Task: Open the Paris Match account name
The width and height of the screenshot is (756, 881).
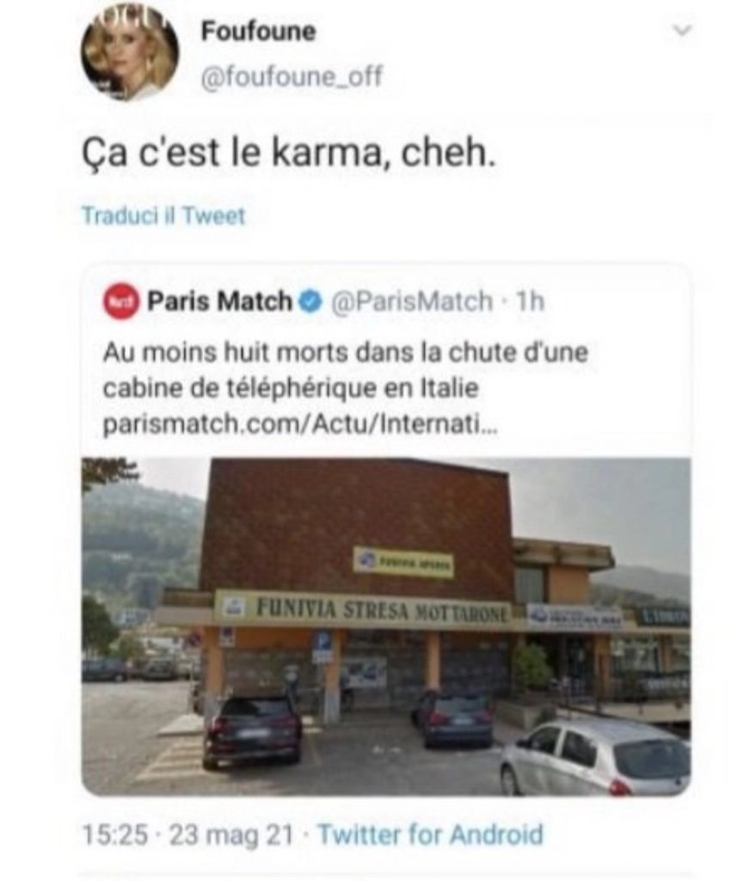Action: (219, 301)
